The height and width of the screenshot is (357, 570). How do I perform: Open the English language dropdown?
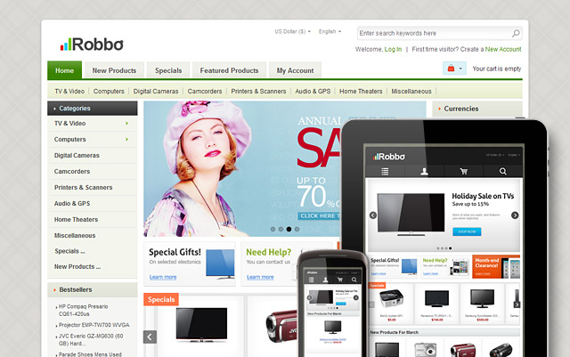coord(330,32)
